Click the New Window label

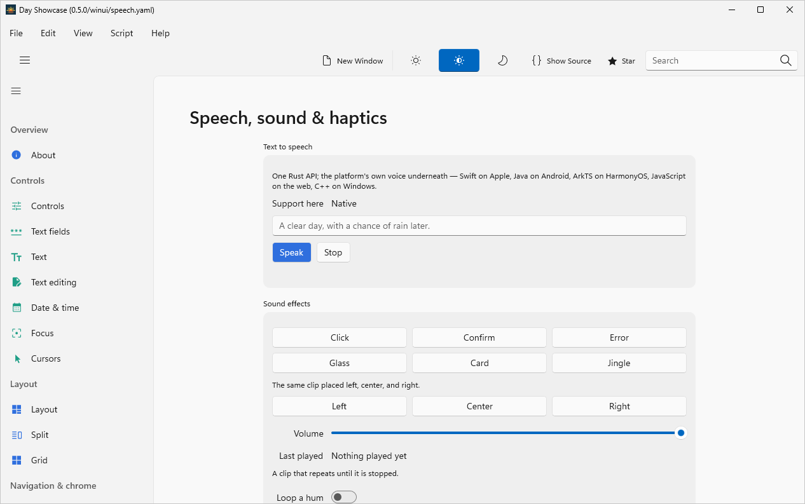coord(360,61)
